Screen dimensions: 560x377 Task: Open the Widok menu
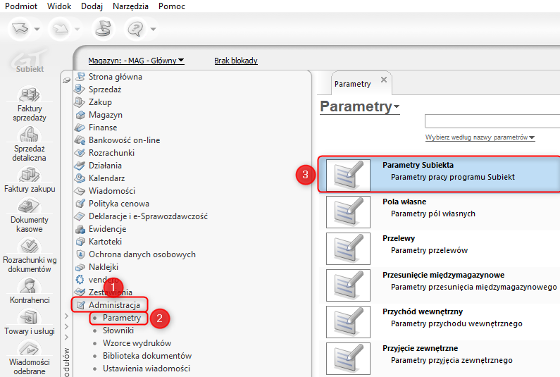point(59,6)
